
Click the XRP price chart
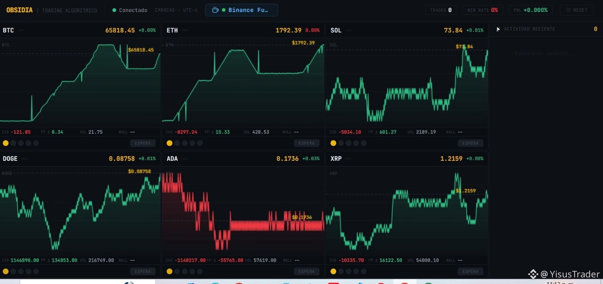[407, 211]
